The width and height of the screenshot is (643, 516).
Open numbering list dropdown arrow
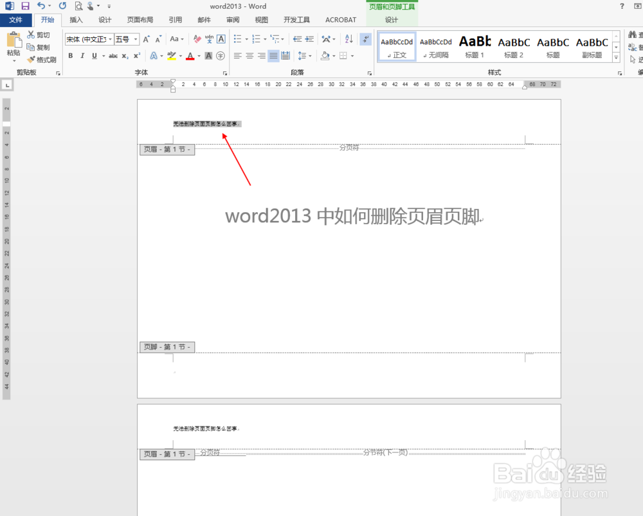tap(265, 39)
